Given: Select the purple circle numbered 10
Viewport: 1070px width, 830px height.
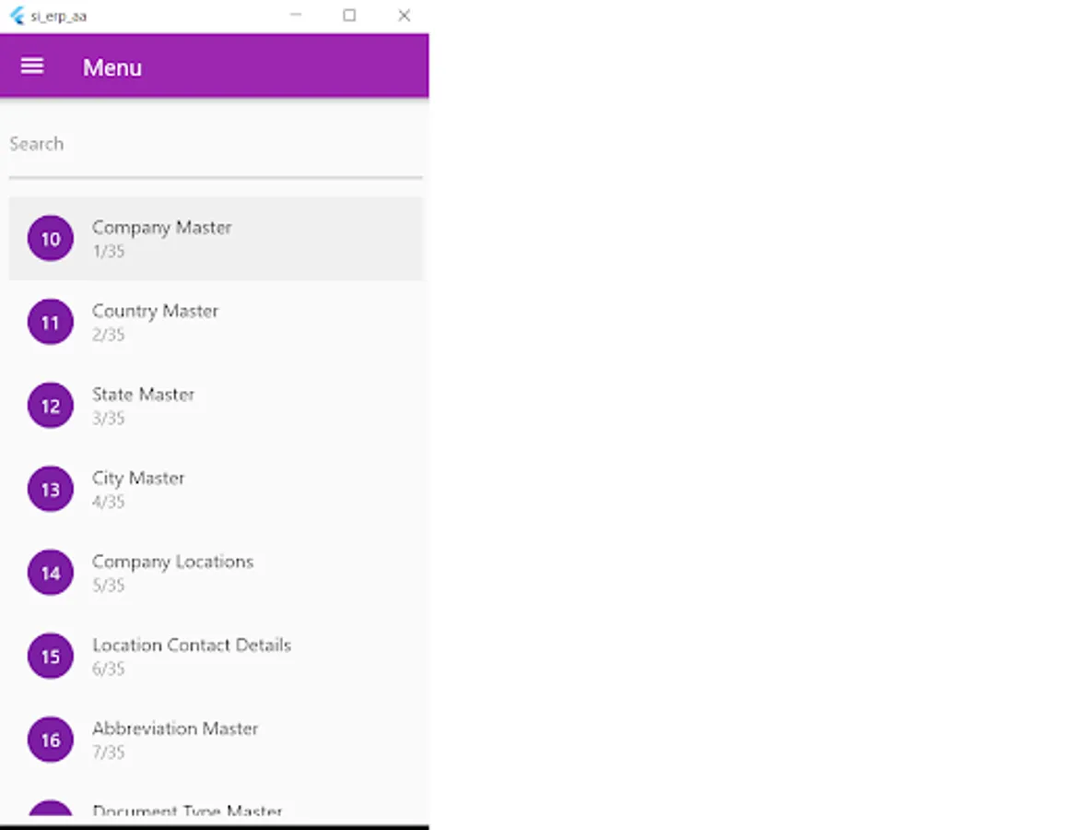Looking at the screenshot, I should (x=51, y=238).
